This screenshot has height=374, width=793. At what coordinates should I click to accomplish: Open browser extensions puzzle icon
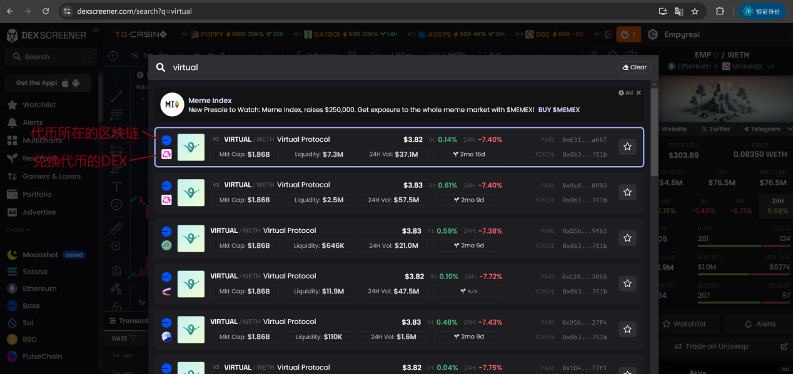tap(720, 11)
